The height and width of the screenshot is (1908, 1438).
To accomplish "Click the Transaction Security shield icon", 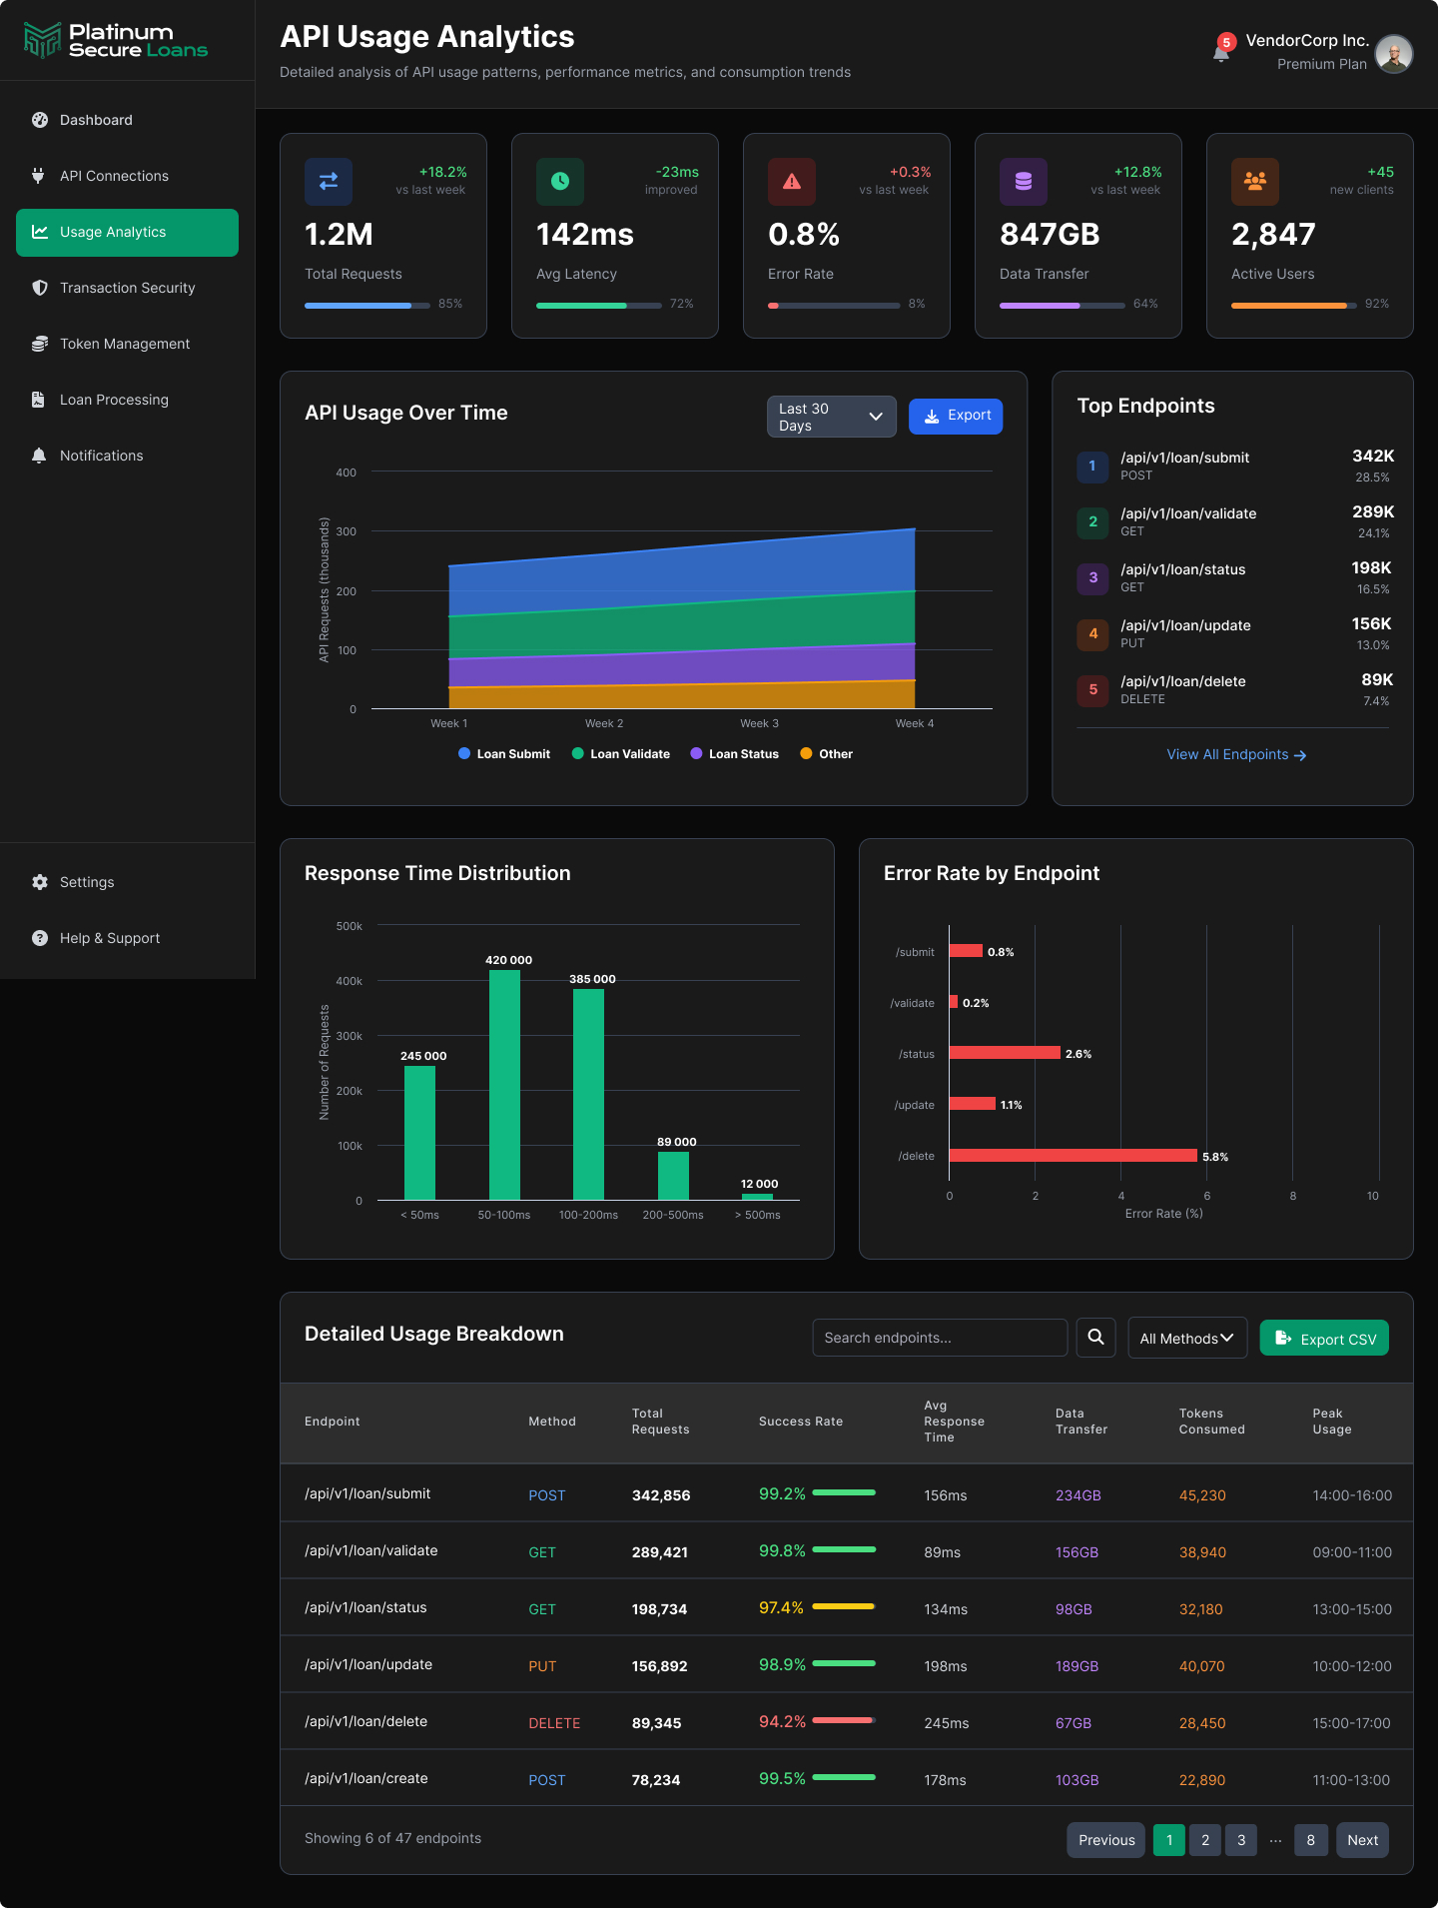I will (40, 288).
